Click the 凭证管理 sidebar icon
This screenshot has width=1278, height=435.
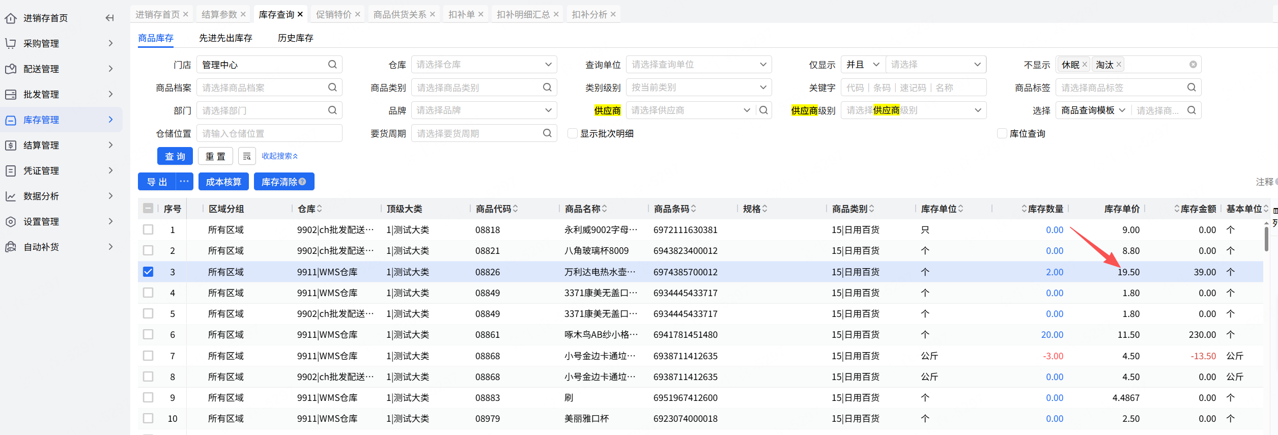(x=11, y=171)
